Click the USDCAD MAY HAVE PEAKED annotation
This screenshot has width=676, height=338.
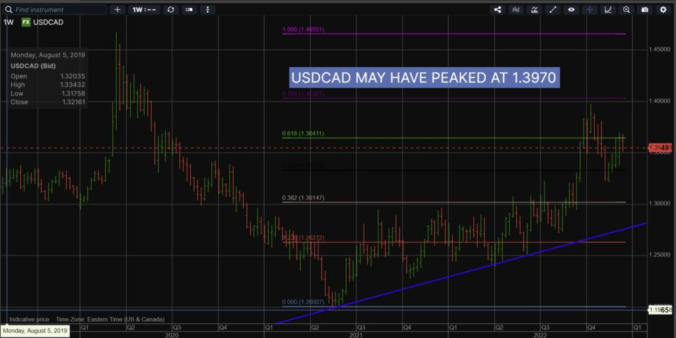(424, 78)
